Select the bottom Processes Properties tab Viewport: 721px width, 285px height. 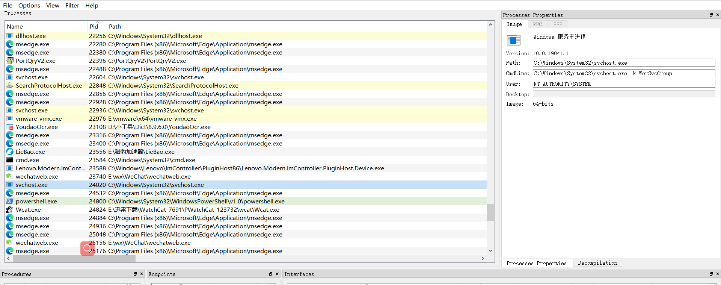coord(537,263)
